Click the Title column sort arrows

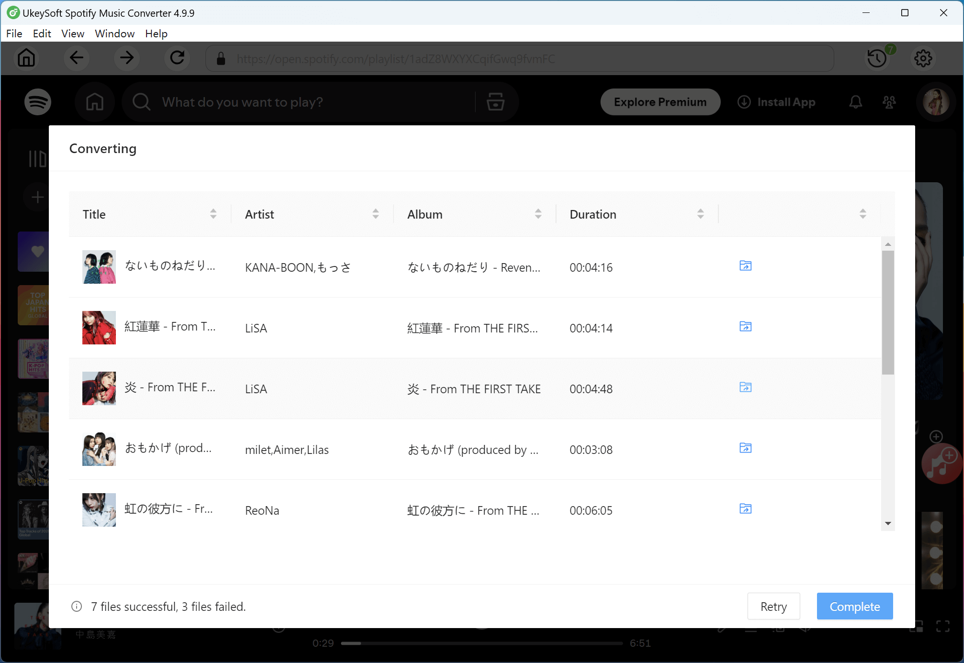pyautogui.click(x=213, y=214)
